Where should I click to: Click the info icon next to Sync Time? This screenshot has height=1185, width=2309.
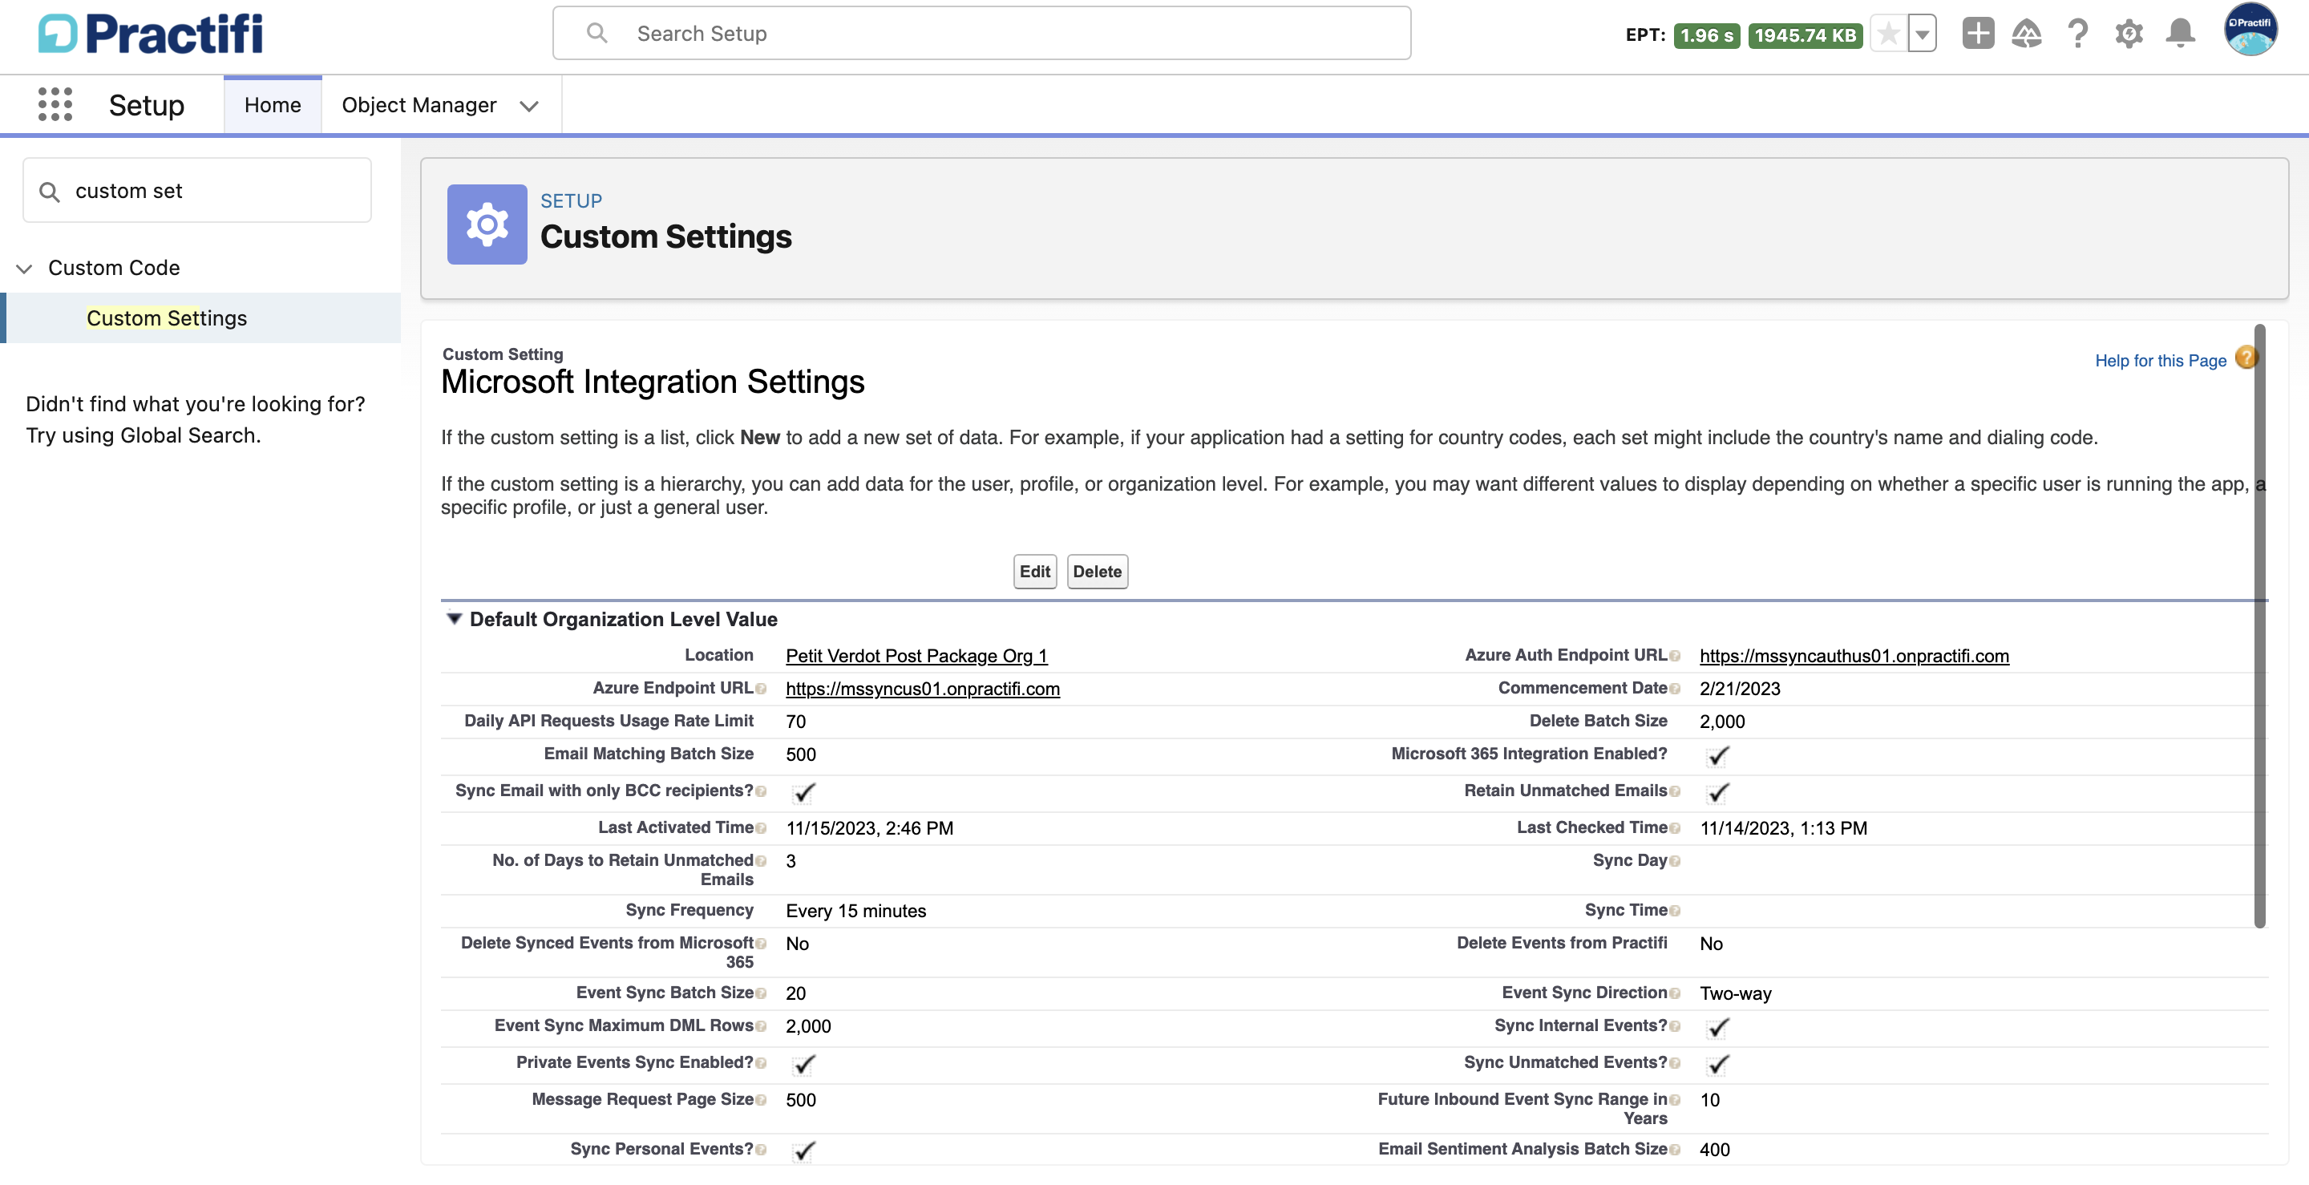[x=1674, y=912]
